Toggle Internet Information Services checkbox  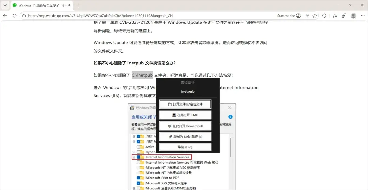pyautogui.click(x=138, y=157)
